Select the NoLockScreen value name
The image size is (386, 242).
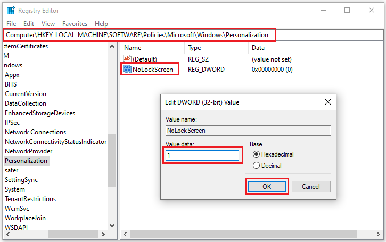pos(153,70)
